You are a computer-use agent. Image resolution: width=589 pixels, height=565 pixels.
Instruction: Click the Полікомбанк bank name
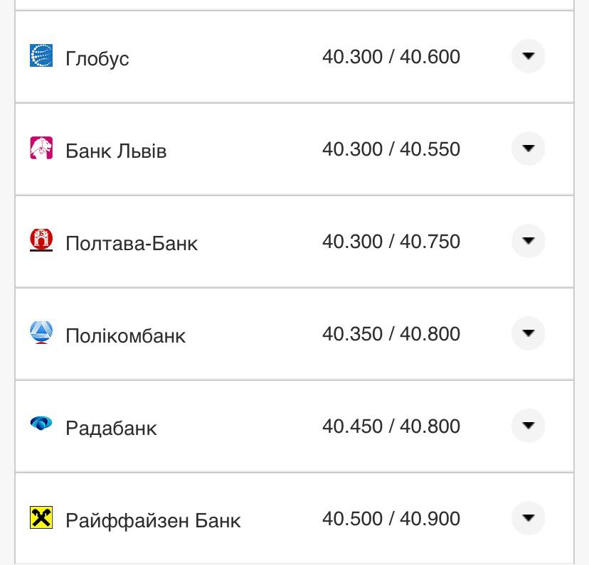[x=125, y=335]
